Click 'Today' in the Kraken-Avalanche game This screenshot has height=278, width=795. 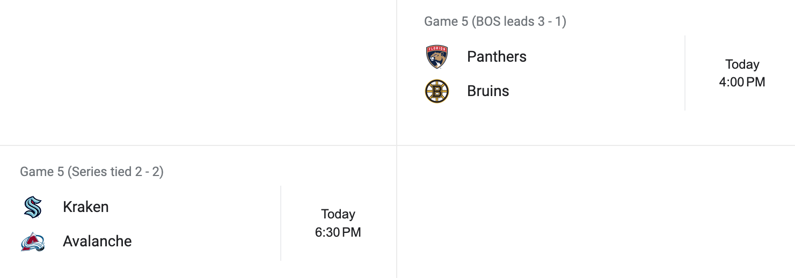pyautogui.click(x=338, y=214)
